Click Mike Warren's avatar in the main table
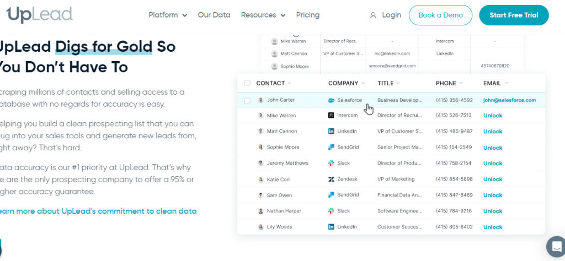The image size is (565, 261). click(x=261, y=116)
